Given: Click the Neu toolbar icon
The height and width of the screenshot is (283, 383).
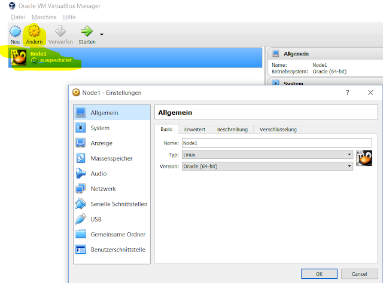Looking at the screenshot, I should (x=15, y=31).
